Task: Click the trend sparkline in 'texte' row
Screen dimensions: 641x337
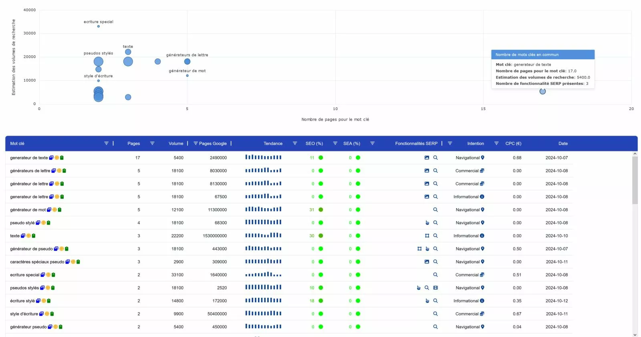Action: coord(263,235)
